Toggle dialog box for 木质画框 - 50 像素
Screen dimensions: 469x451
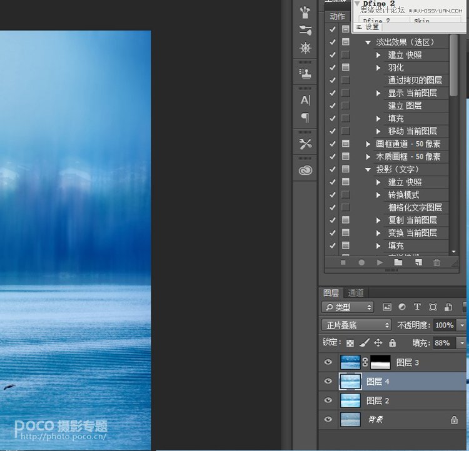coord(345,156)
